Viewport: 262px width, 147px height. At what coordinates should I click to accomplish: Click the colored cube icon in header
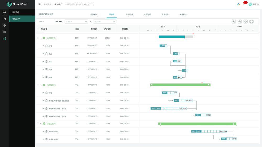click(238, 4)
